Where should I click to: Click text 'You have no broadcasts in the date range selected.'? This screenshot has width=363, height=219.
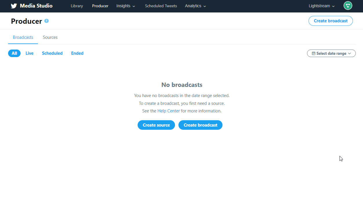(182, 96)
